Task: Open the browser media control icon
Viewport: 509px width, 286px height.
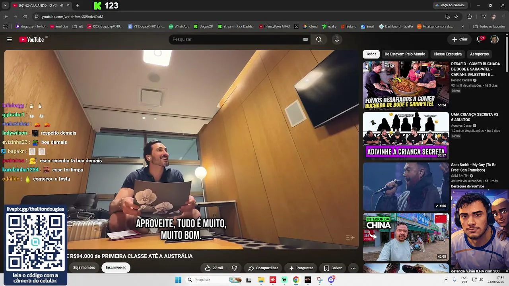Action: [484, 17]
